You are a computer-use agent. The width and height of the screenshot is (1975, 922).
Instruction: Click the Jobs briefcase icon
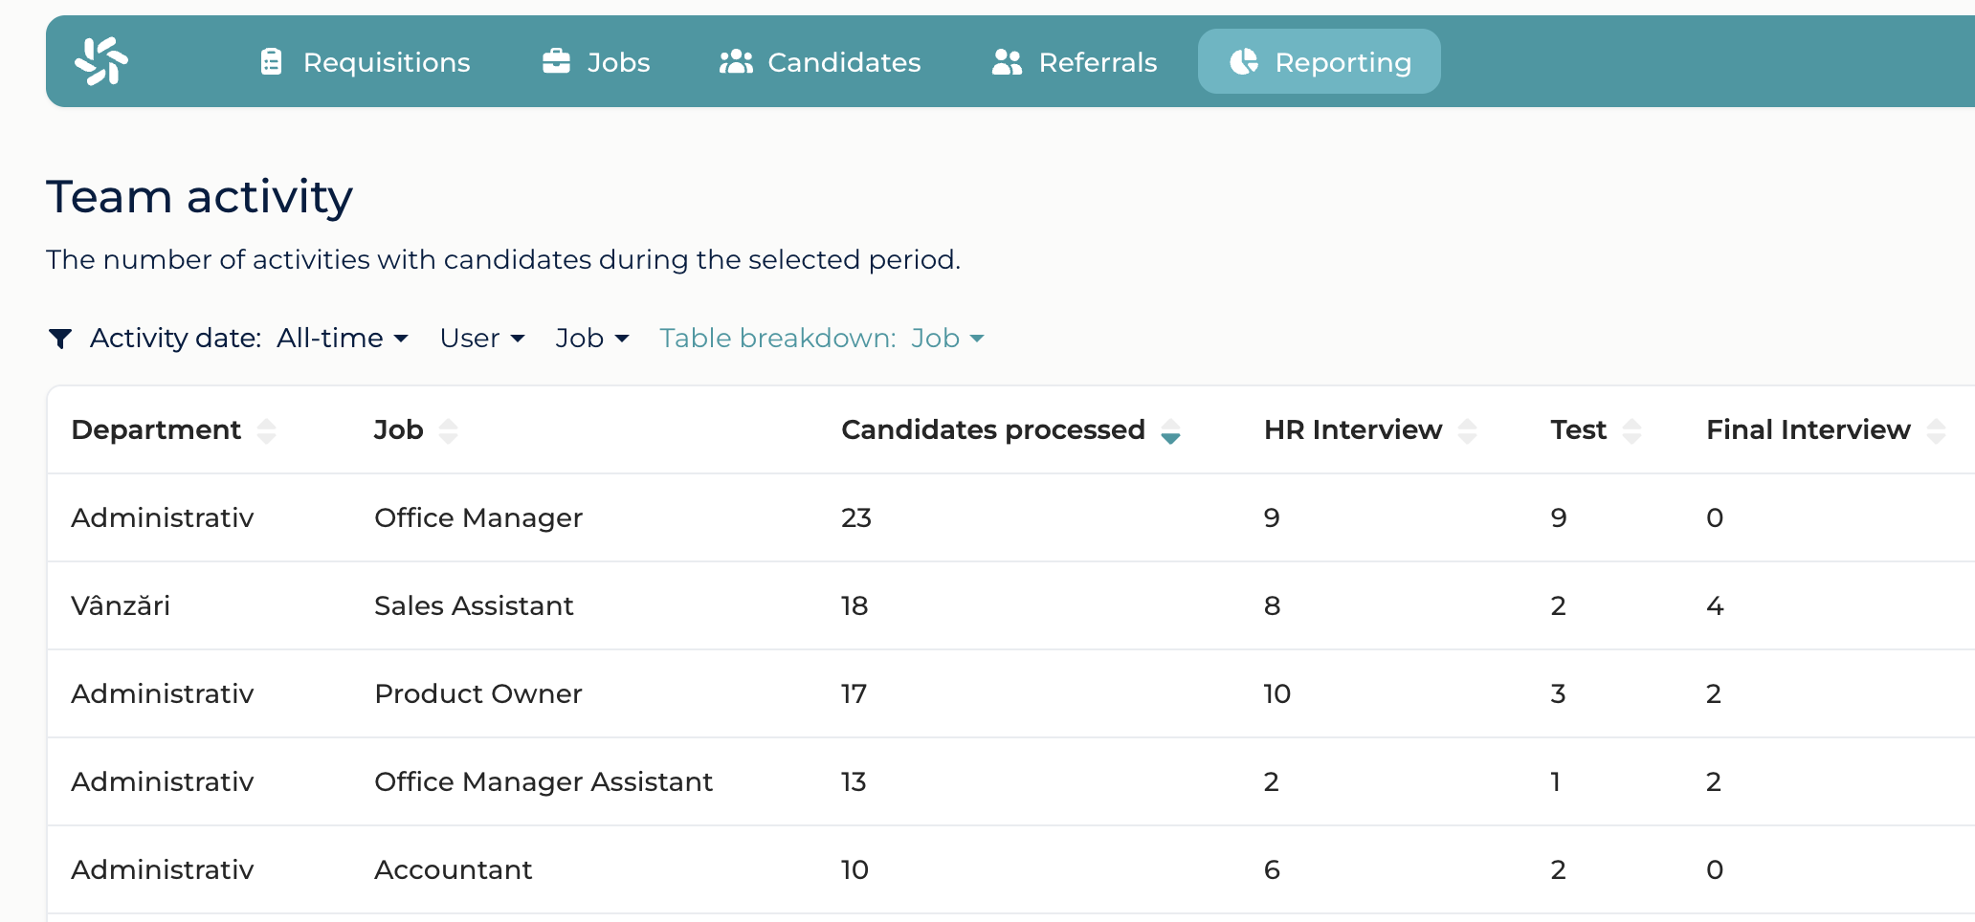(x=556, y=61)
